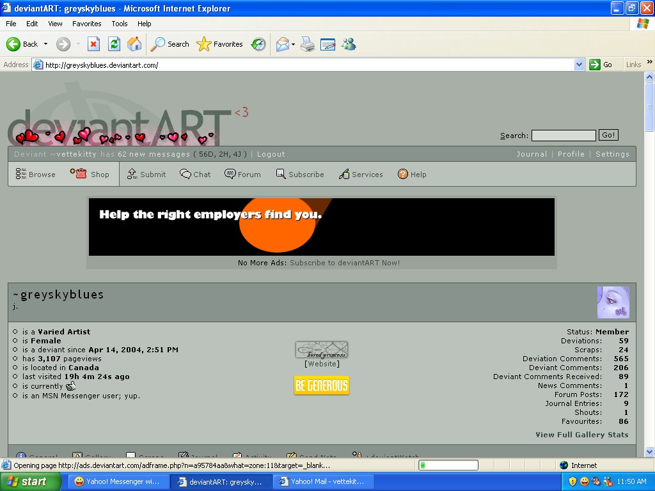
Task: Click the 62 new messages link
Action: pos(154,154)
